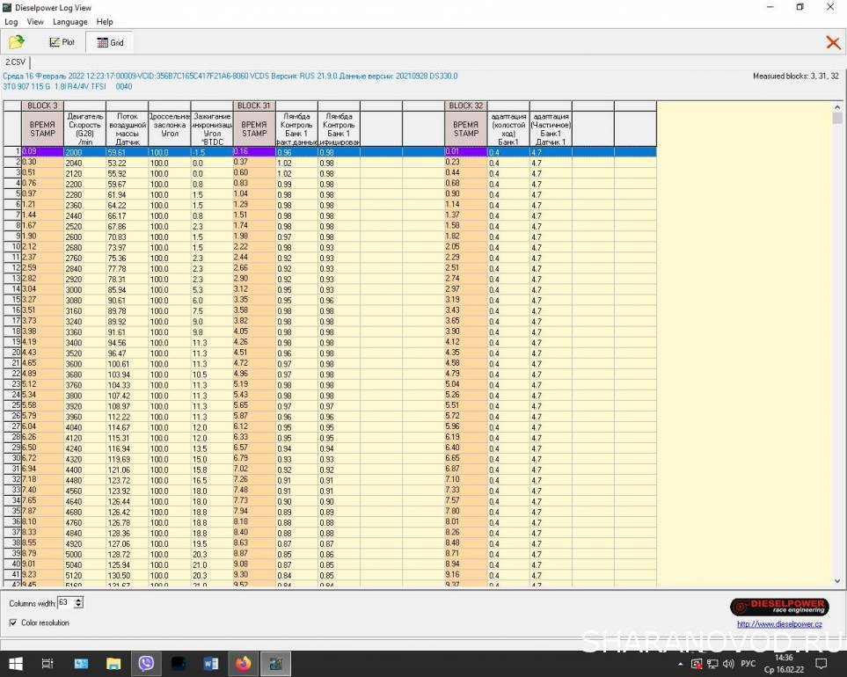Viewport: 847px width, 677px height.
Task: Open Viber from the taskbar
Action: pyautogui.click(x=146, y=664)
